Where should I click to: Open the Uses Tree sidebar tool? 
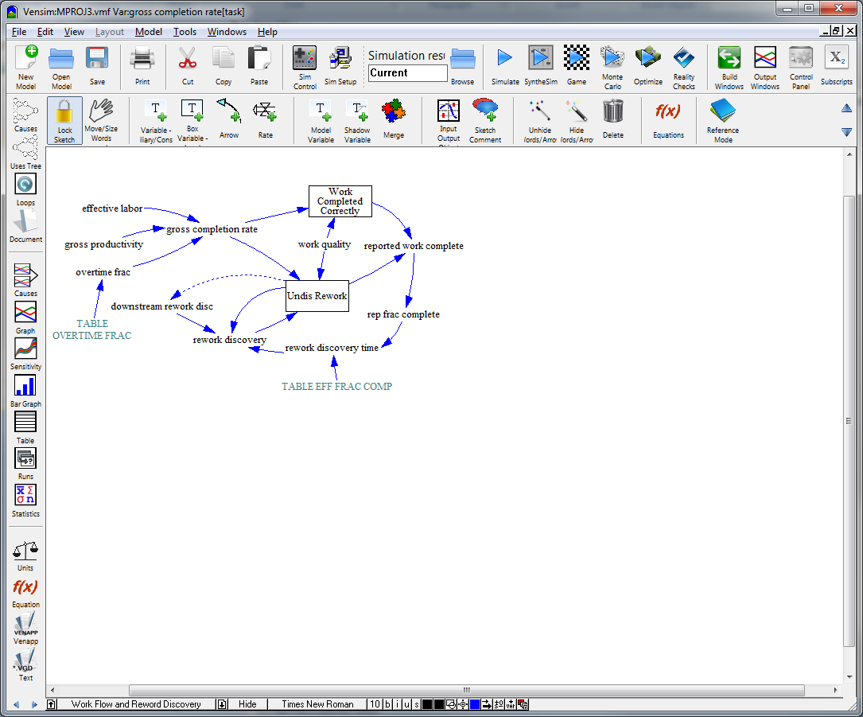[25, 153]
